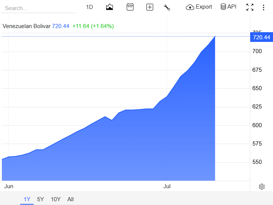This screenshot has height=205, width=273.
Task: Toggle fullscreen with the expand arrows icon
Action: (250, 7)
